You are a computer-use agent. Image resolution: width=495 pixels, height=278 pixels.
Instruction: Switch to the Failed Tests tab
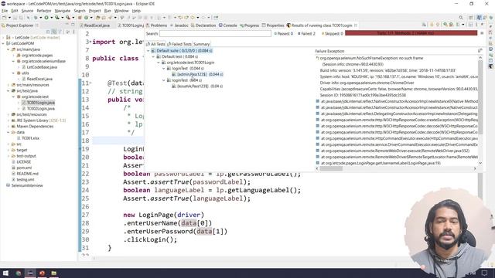click(x=179, y=44)
